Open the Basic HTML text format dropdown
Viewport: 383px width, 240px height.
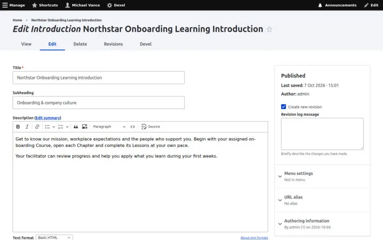tap(54, 238)
